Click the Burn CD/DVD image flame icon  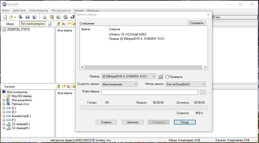(x=73, y=17)
